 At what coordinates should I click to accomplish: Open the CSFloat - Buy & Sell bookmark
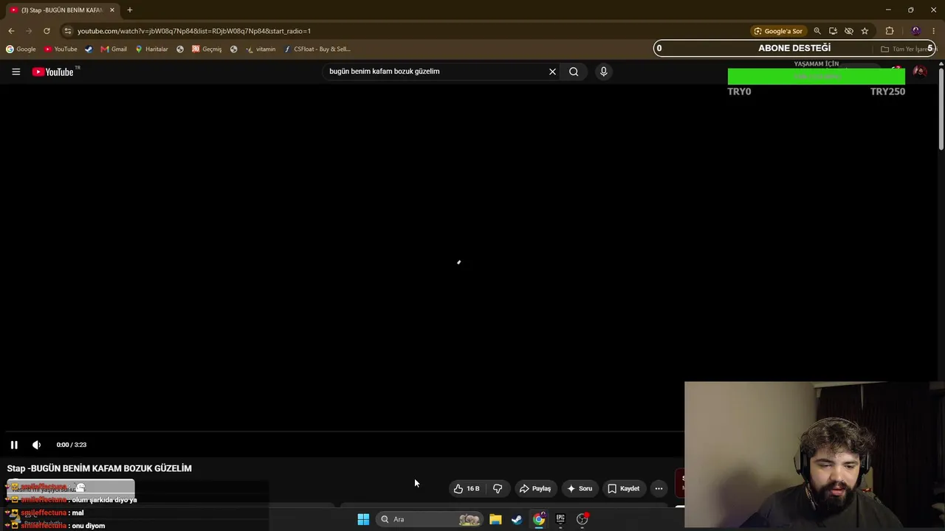pos(317,49)
